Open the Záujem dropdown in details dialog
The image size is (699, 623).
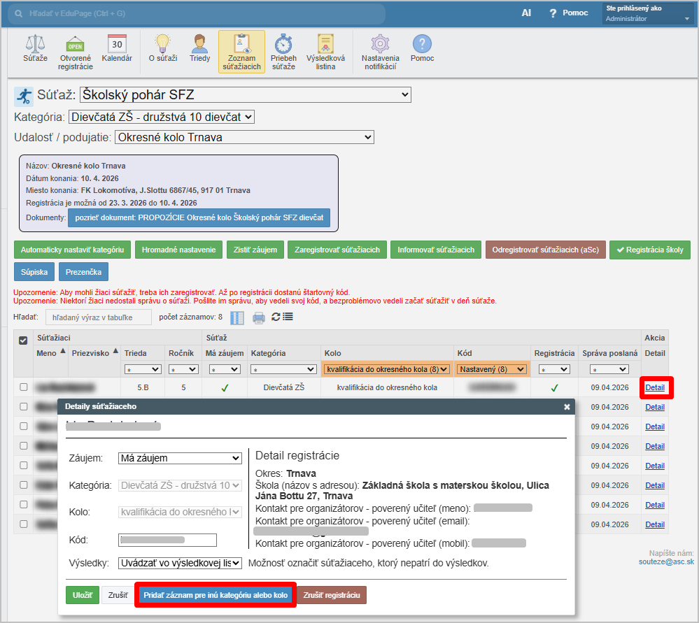tap(180, 458)
